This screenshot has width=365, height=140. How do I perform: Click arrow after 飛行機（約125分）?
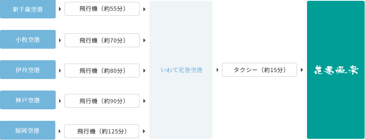(x=144, y=131)
